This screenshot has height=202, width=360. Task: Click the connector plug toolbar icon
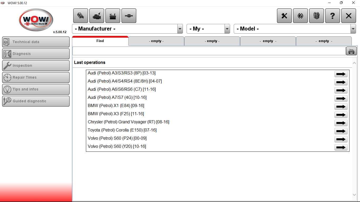(x=129, y=16)
